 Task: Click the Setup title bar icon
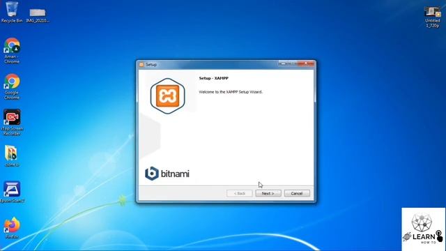pyautogui.click(x=141, y=65)
